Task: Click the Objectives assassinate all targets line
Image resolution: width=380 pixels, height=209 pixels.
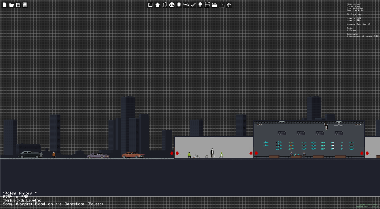Action: (x=363, y=36)
